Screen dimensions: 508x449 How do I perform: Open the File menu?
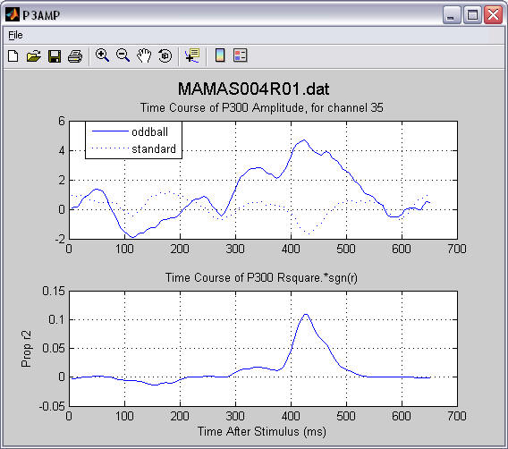coord(15,35)
